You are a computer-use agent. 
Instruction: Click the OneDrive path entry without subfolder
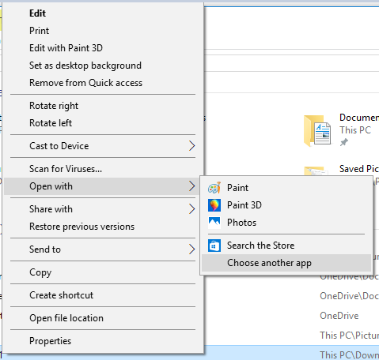pos(339,316)
